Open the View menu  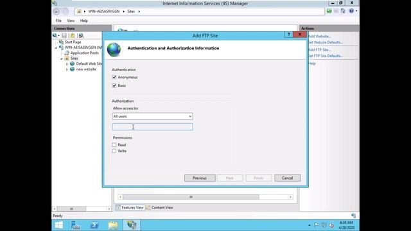pos(71,21)
